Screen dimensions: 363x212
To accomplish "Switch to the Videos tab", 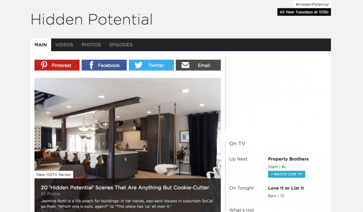I will pyautogui.click(x=64, y=45).
